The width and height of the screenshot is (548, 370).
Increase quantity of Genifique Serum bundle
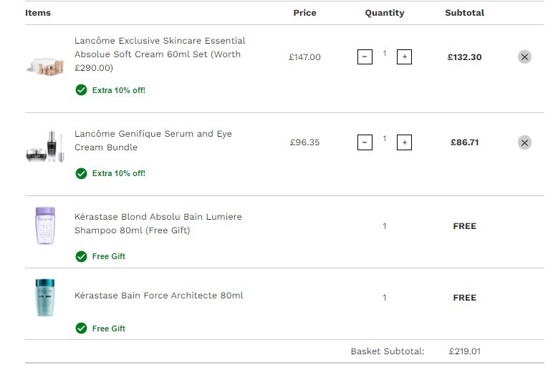point(404,142)
